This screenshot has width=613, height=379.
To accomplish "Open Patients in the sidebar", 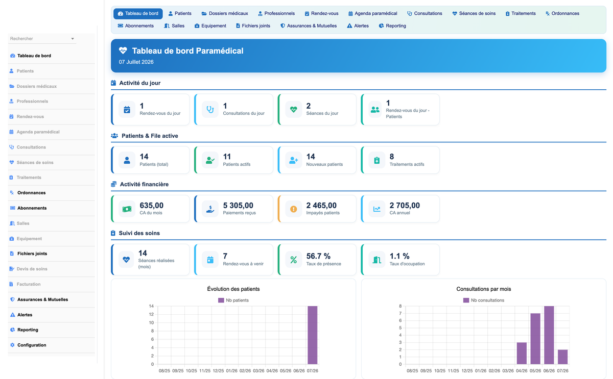I will tap(52, 71).
